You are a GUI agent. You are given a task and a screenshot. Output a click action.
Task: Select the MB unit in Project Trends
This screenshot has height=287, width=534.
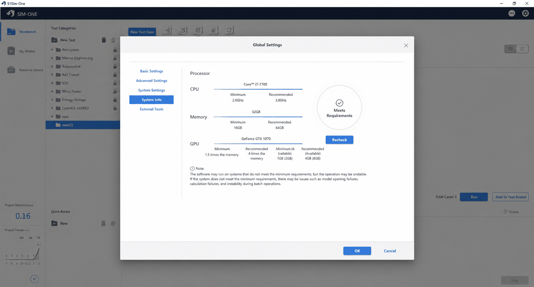point(22,238)
